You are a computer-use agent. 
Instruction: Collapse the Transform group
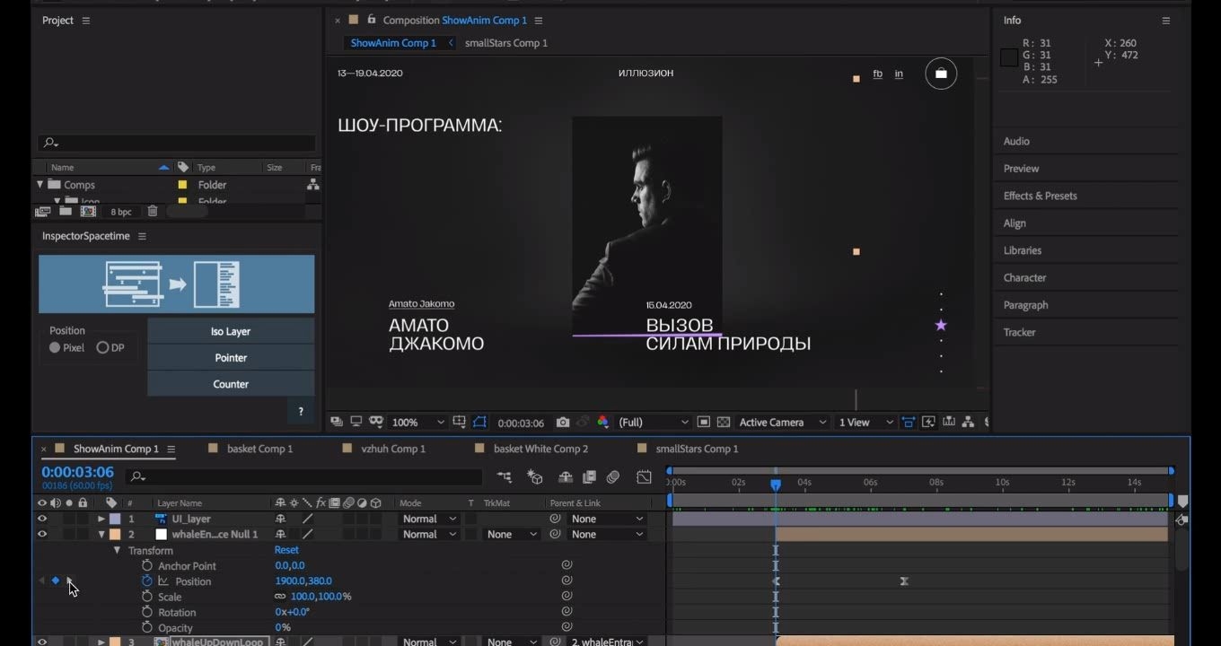click(117, 550)
